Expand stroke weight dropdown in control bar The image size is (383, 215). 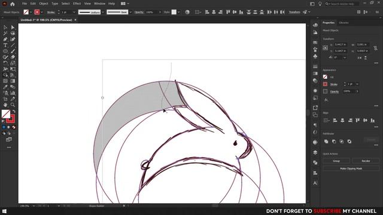[x=74, y=12]
